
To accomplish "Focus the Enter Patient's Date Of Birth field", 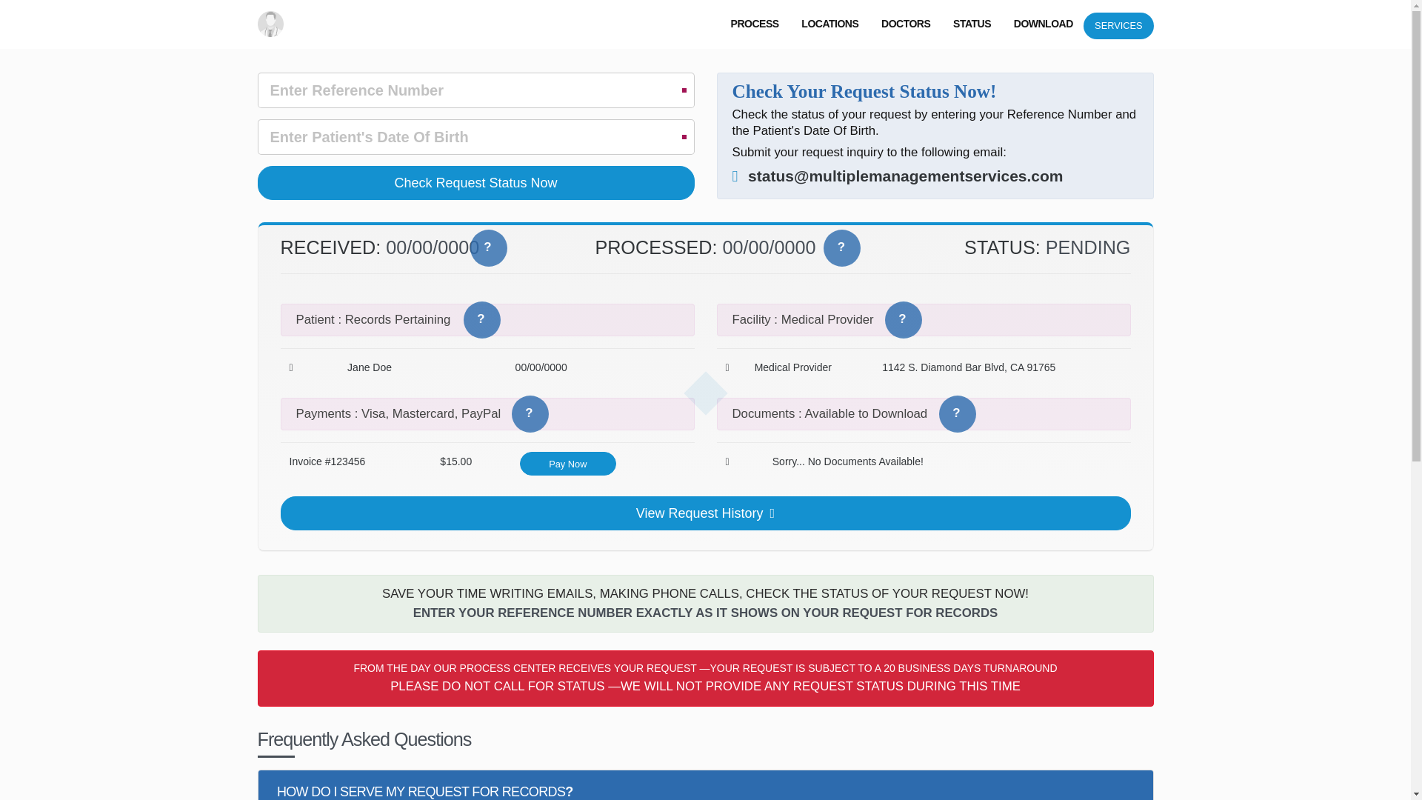I will click(x=476, y=137).
